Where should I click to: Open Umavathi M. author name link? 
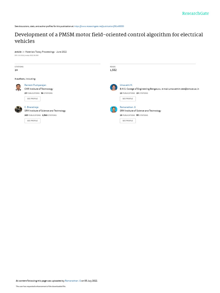126,85
